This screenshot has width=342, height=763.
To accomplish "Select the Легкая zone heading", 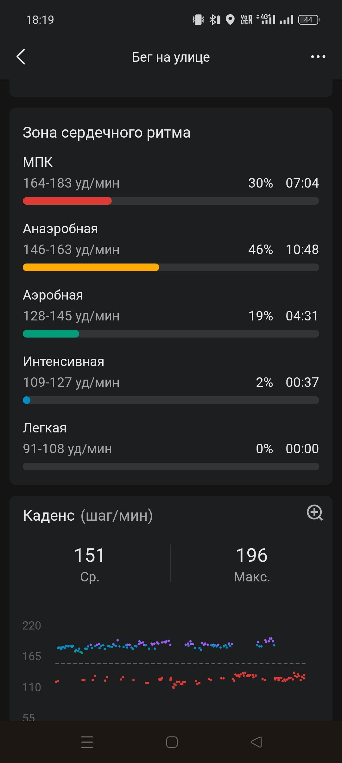I will coord(45,428).
